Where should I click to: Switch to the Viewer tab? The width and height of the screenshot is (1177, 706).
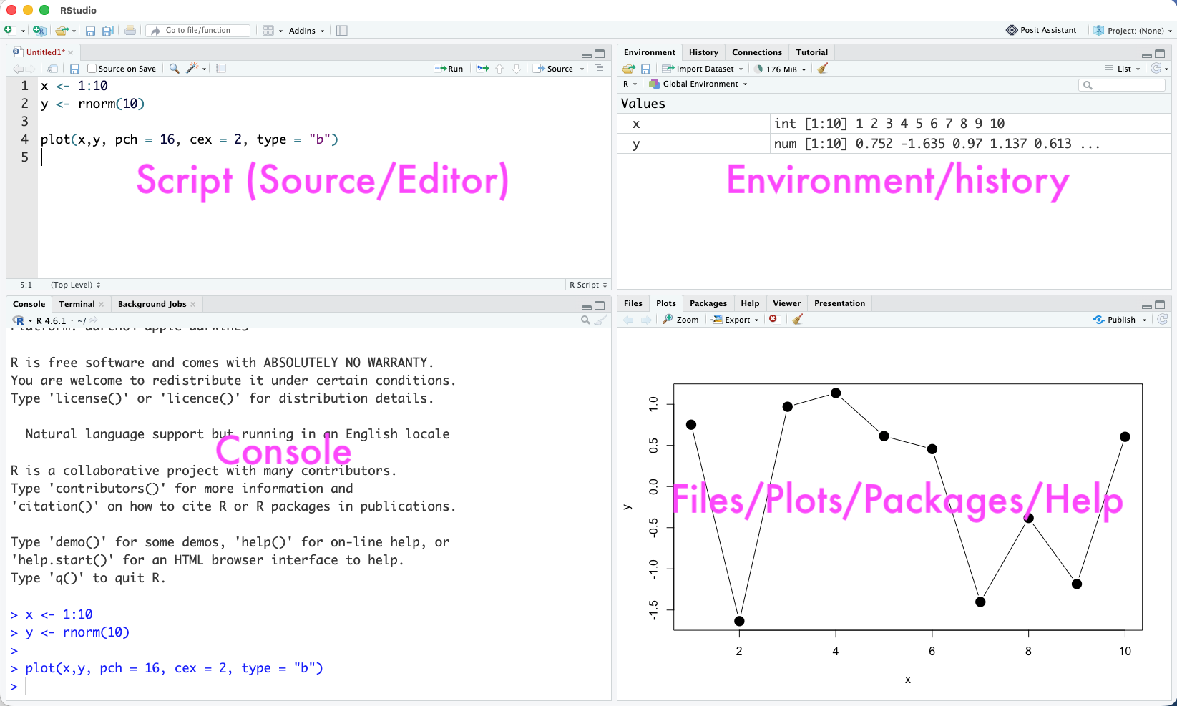point(786,303)
